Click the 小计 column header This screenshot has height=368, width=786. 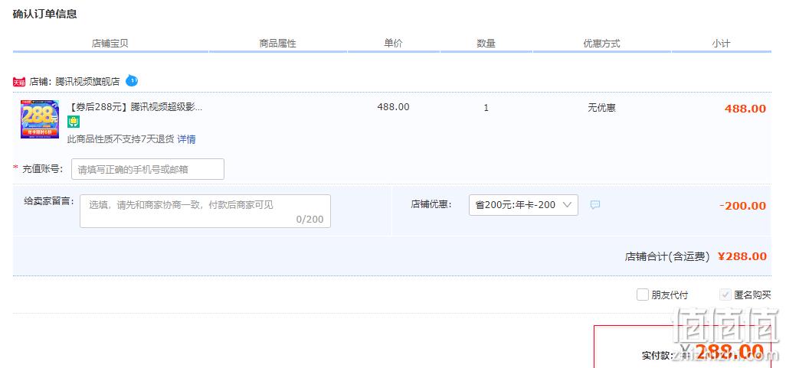tap(721, 44)
